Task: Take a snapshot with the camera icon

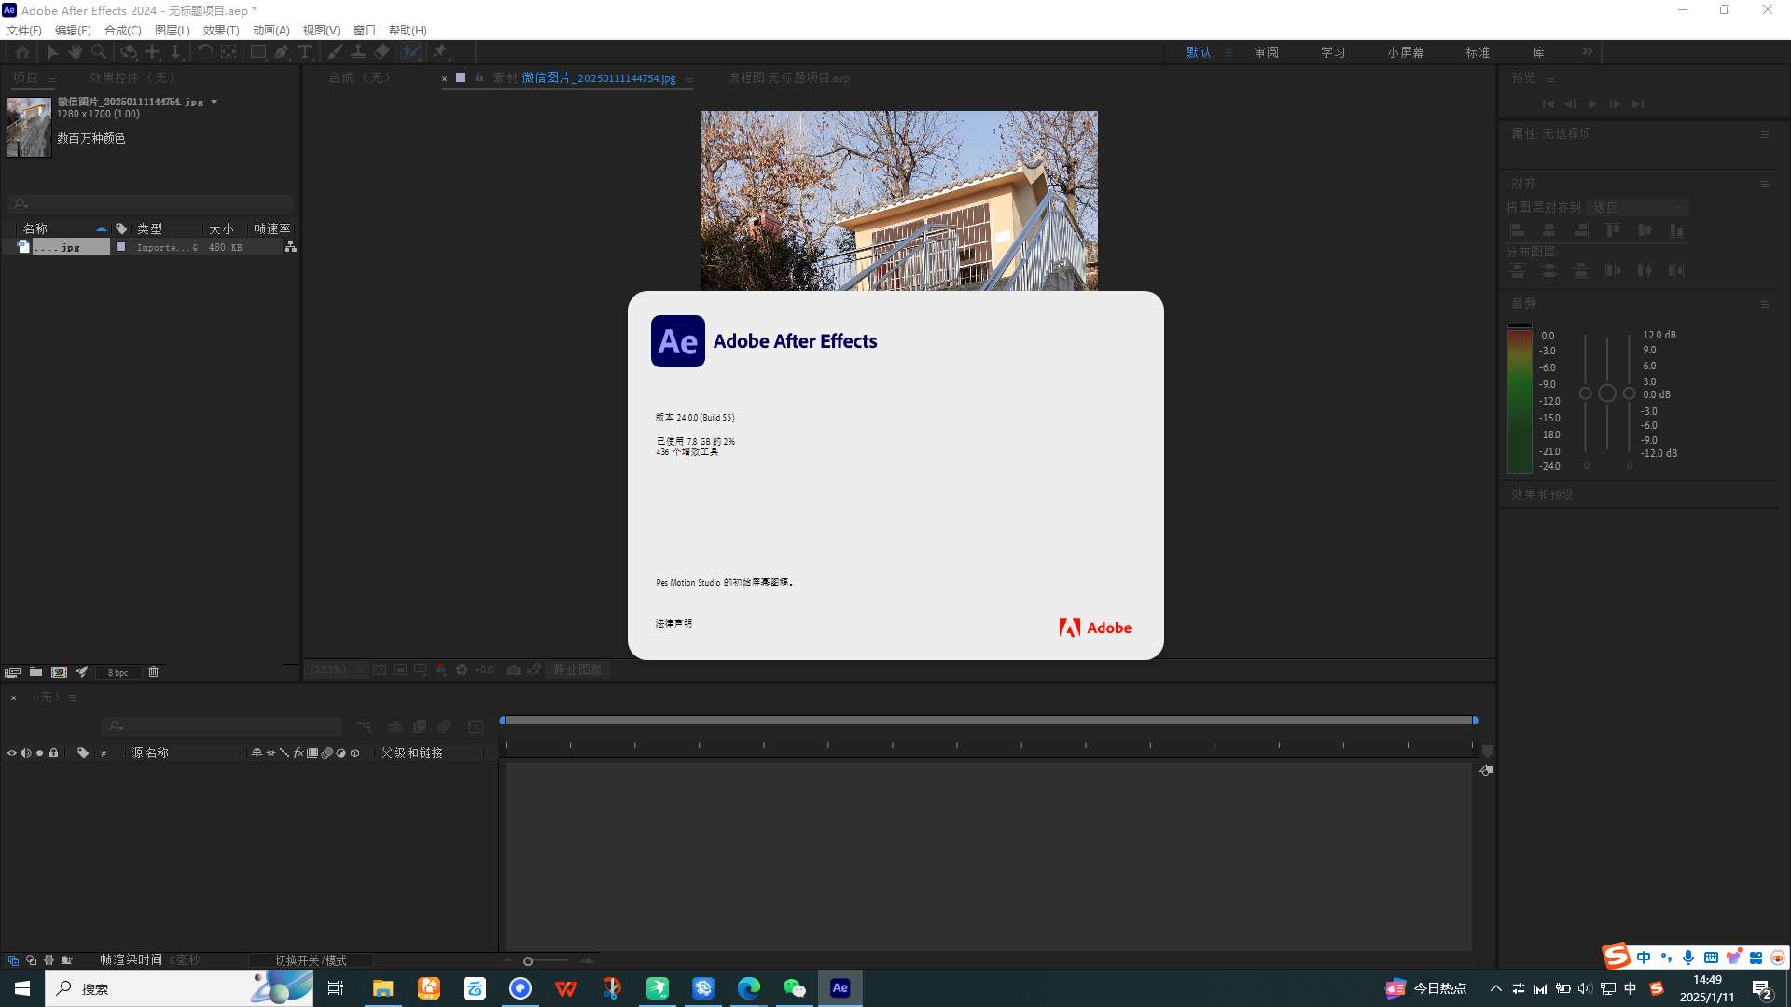Action: tap(514, 670)
